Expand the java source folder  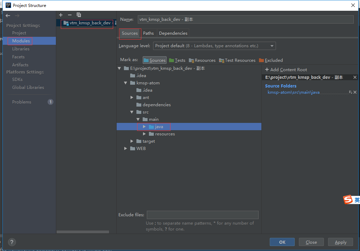point(144,126)
